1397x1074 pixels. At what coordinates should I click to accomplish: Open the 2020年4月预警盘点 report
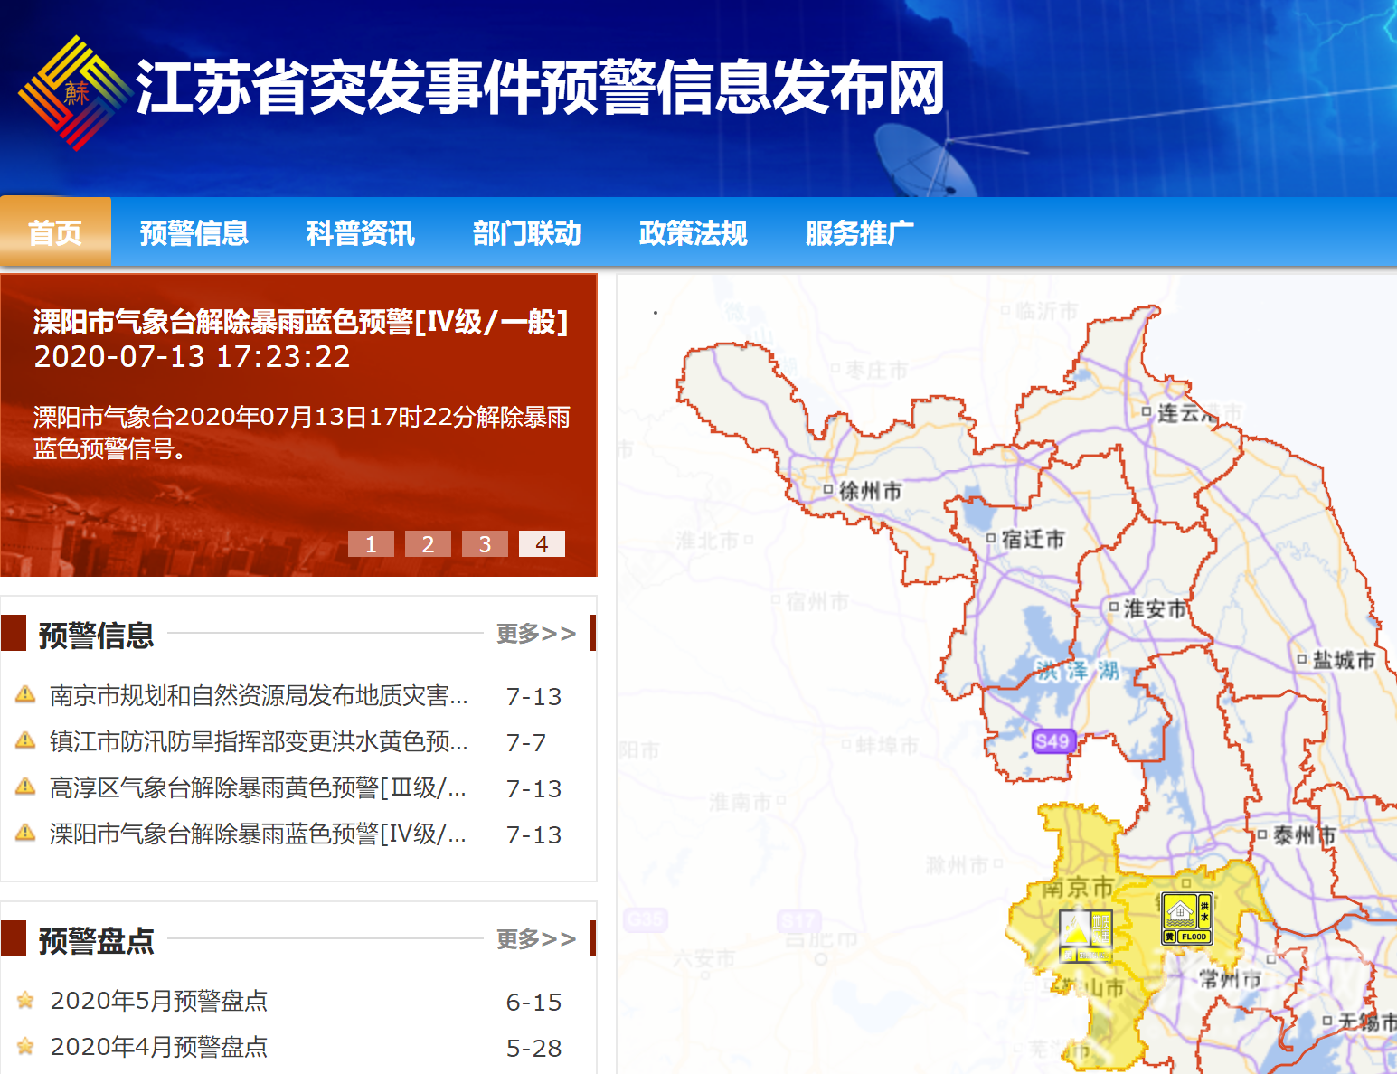click(159, 1047)
